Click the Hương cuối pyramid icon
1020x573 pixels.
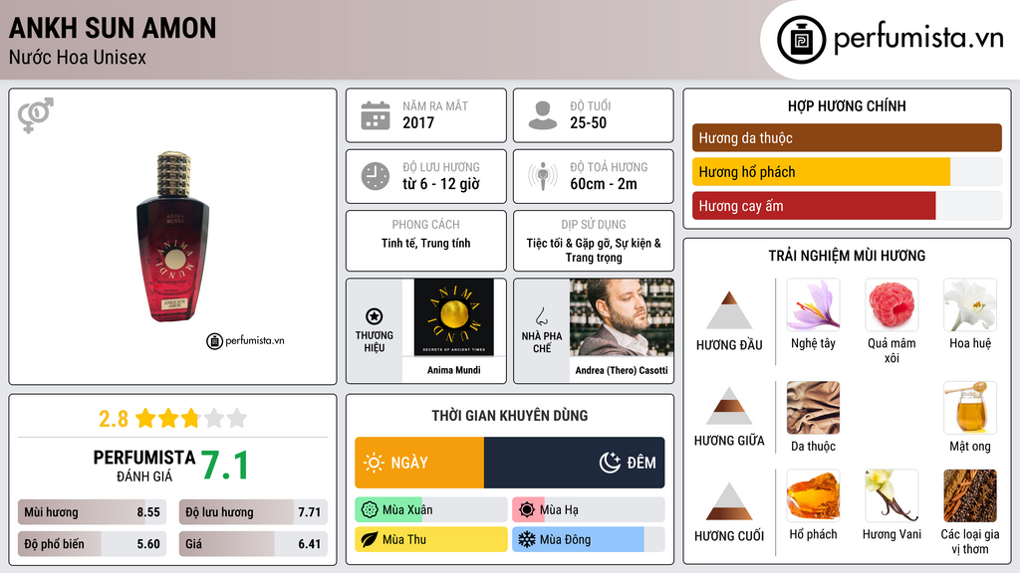tap(729, 501)
